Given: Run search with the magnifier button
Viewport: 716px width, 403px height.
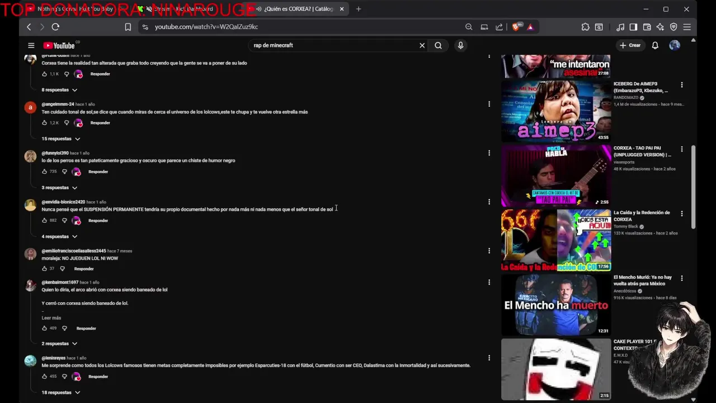Looking at the screenshot, I should 439,45.
